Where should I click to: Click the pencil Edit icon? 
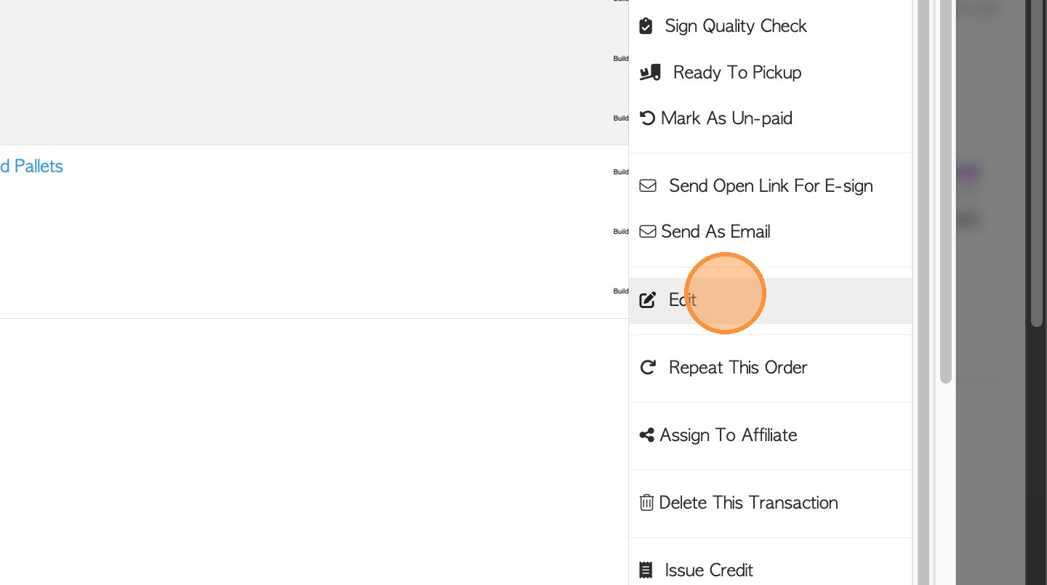tap(647, 300)
